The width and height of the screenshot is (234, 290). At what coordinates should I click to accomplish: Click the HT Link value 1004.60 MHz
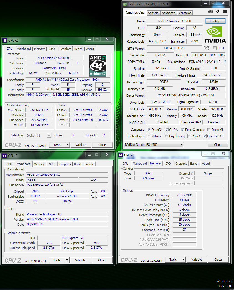click(x=39, y=125)
